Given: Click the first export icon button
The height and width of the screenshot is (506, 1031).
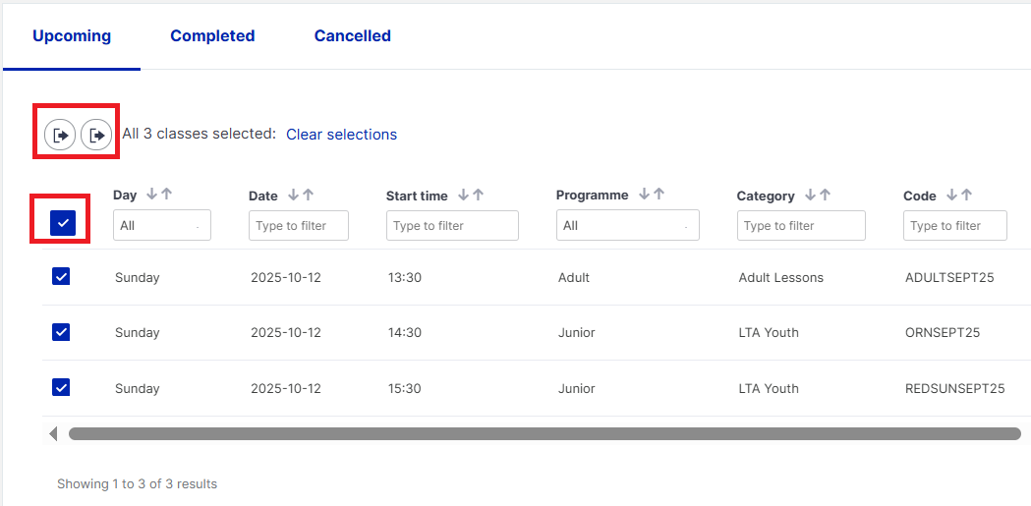Looking at the screenshot, I should 60,135.
